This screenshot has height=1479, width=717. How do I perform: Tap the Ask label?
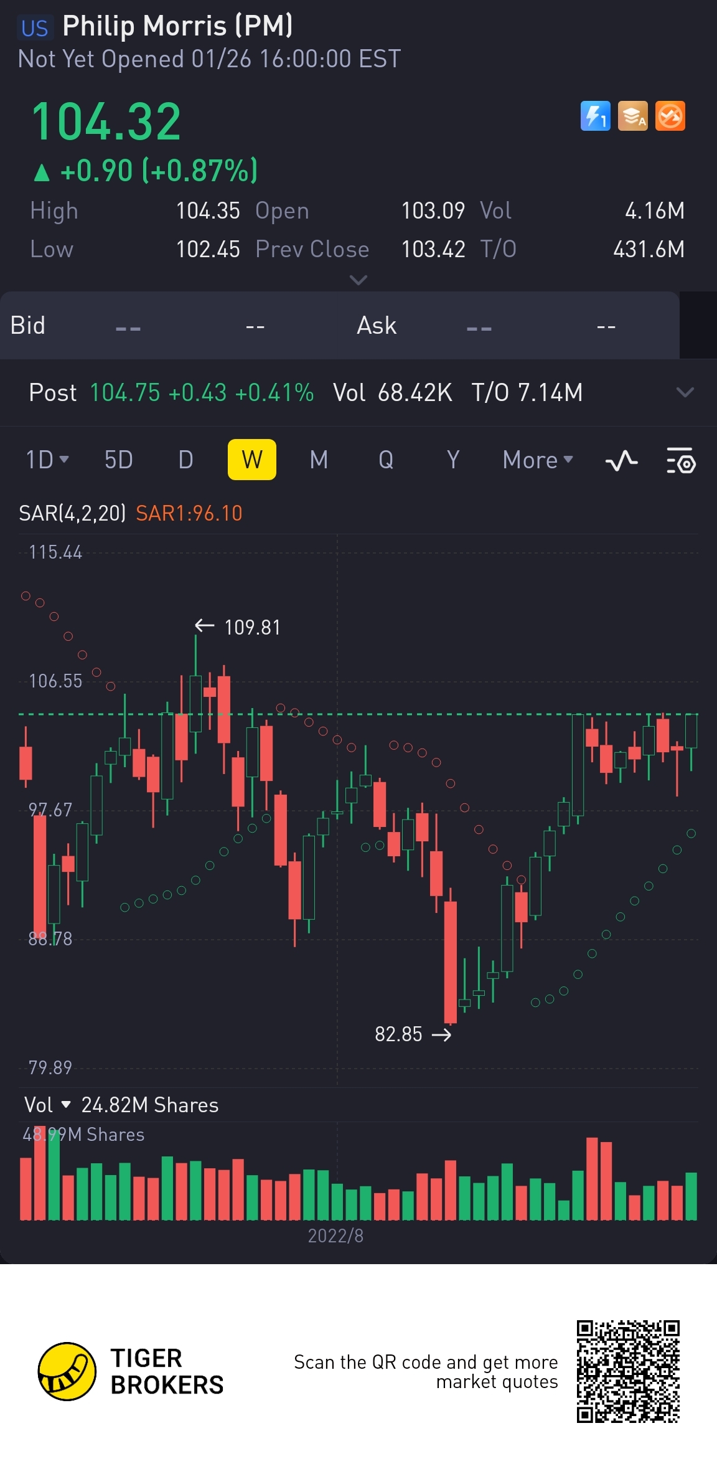tap(377, 325)
